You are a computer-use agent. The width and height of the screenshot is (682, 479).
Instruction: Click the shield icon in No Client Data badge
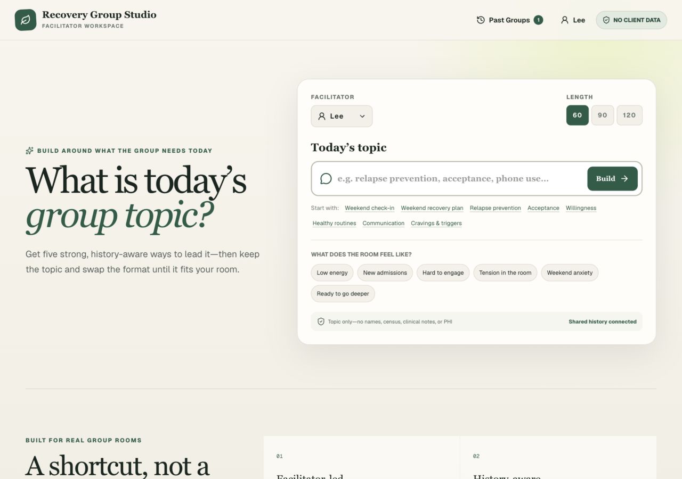click(x=606, y=20)
